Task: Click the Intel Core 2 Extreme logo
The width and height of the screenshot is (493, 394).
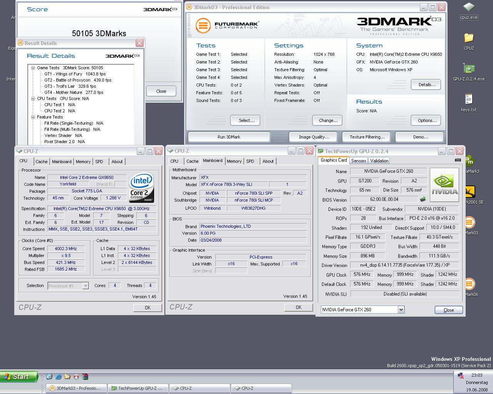Action: (141, 187)
